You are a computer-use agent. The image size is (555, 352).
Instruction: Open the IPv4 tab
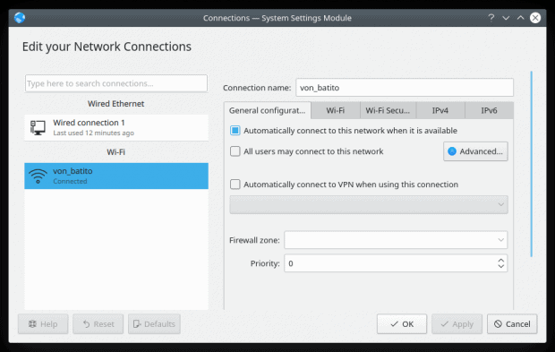440,110
